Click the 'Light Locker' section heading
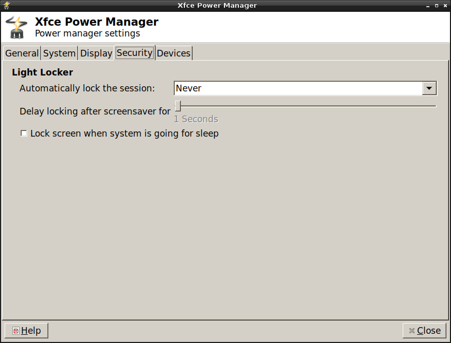 pos(42,72)
